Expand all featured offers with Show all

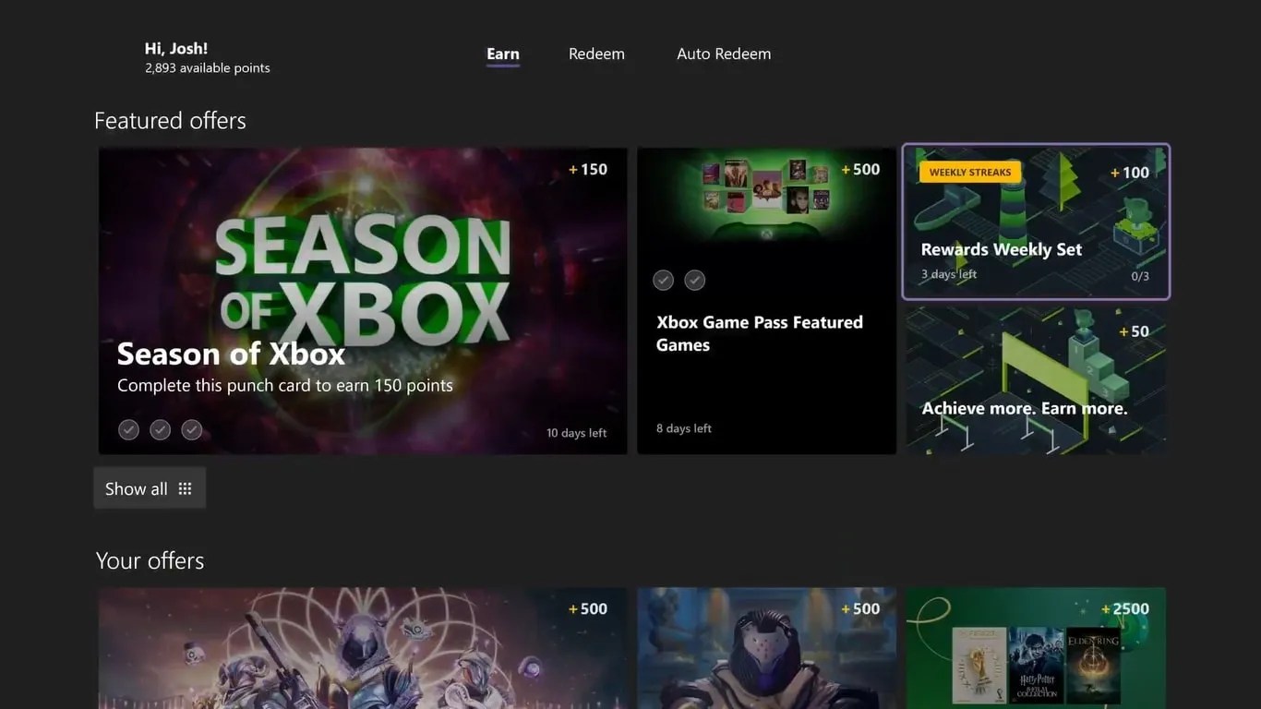coord(136,487)
